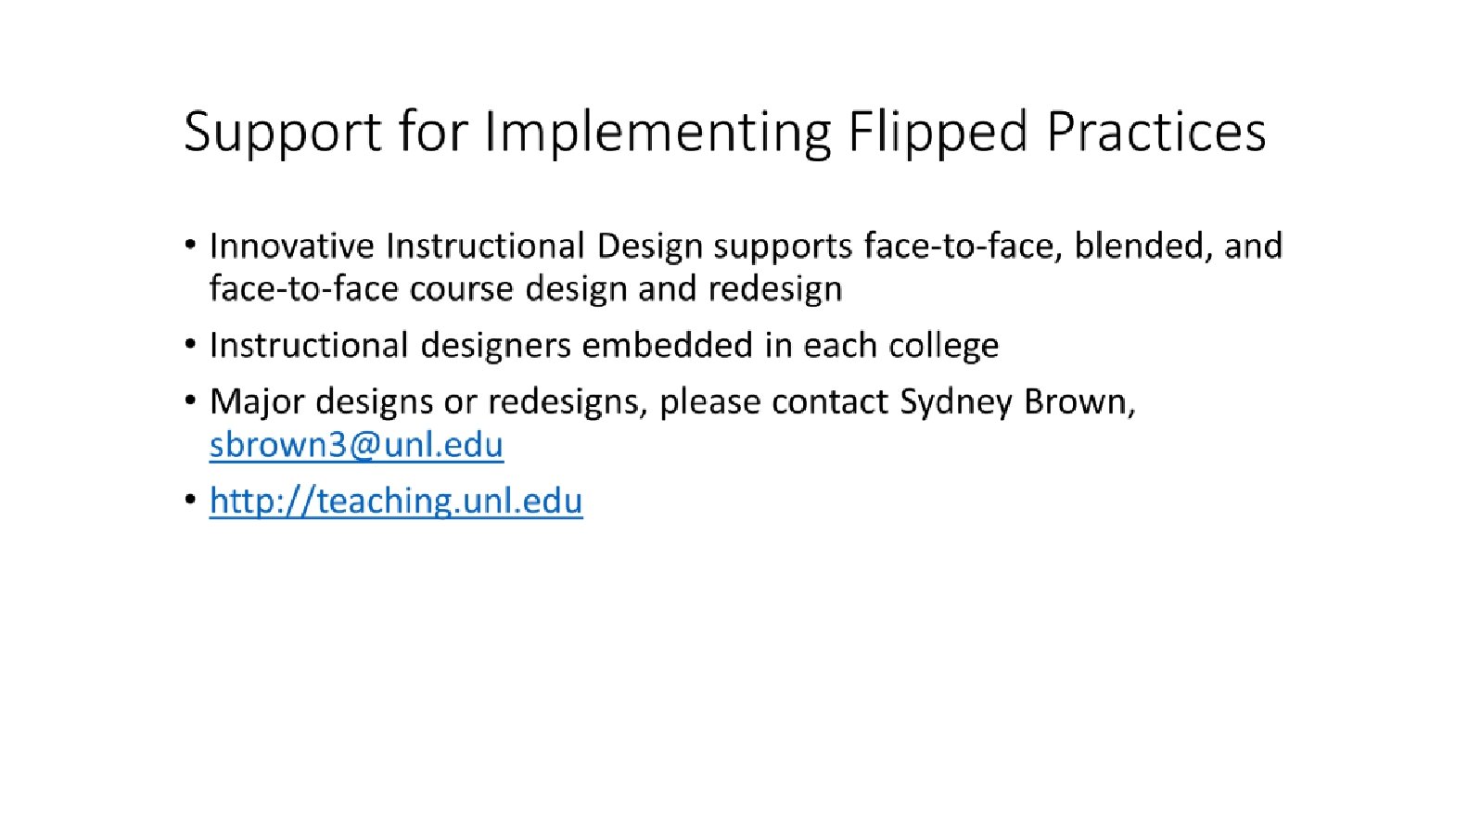The width and height of the screenshot is (1468, 826).
Task: Open the http://teaching.unl.edu link
Action: click(x=396, y=501)
